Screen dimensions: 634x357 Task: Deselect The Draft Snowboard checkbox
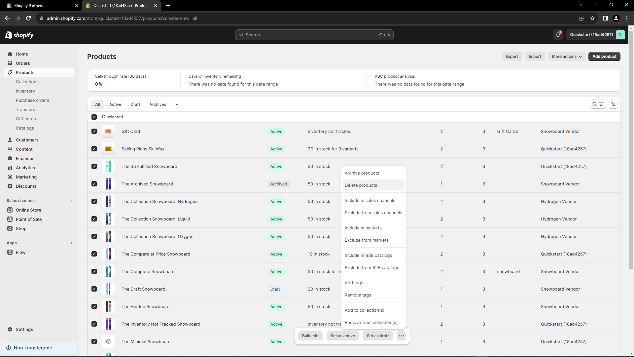94,289
